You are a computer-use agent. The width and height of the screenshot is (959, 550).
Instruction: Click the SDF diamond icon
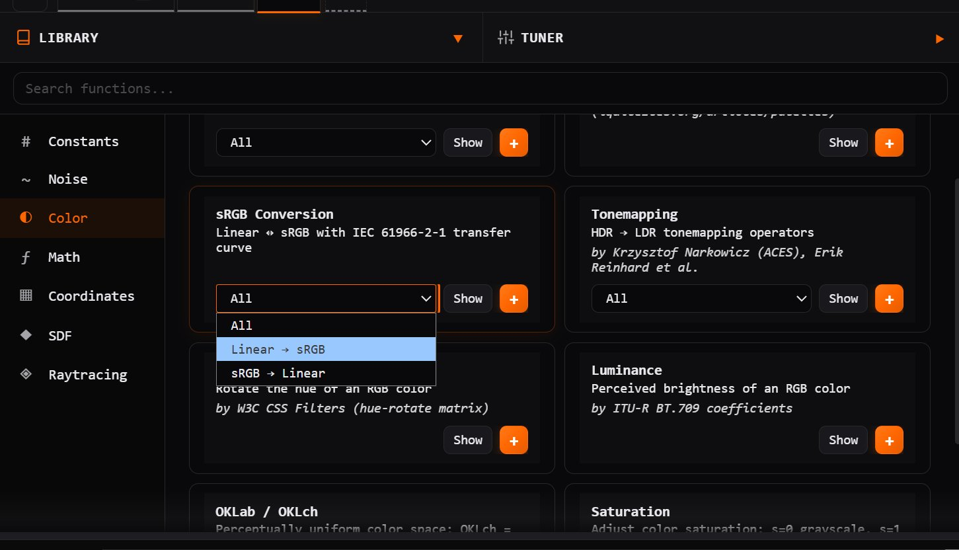[x=26, y=335]
